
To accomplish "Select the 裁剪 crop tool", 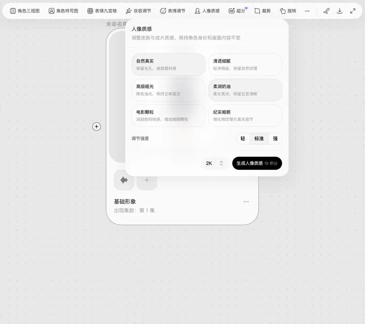I will [x=262, y=11].
